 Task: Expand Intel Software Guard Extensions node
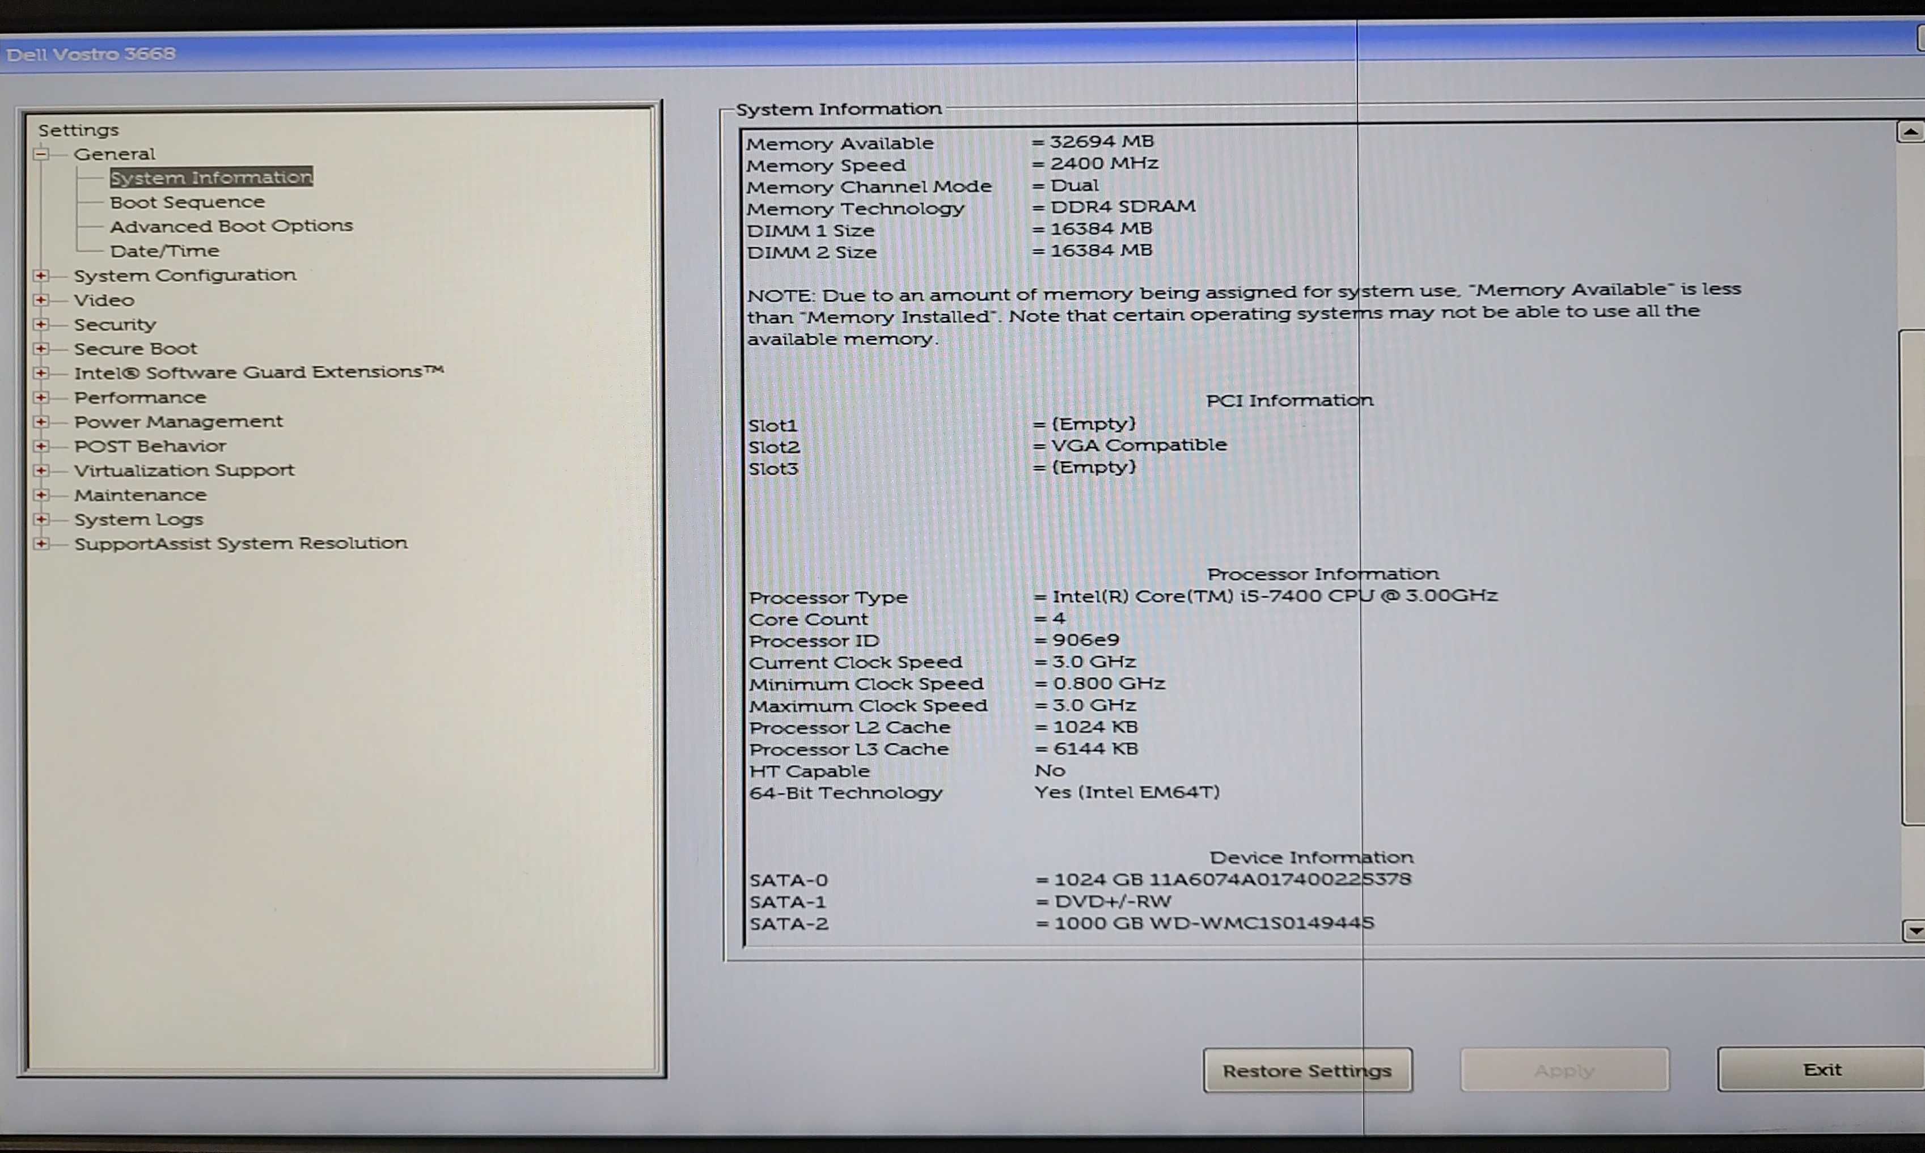tap(41, 373)
